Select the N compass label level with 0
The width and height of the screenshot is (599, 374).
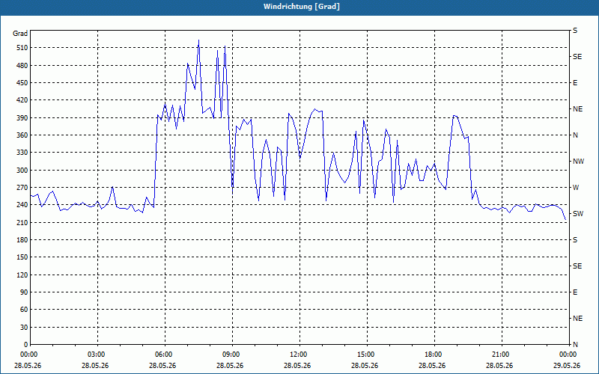point(575,345)
